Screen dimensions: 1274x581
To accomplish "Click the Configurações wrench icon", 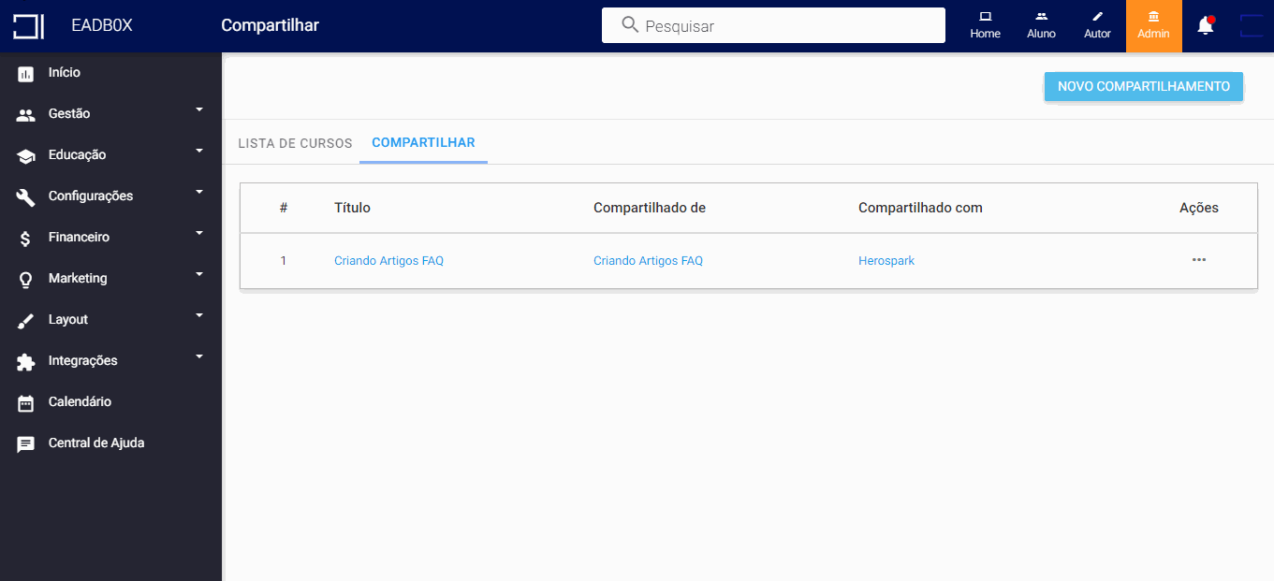I will coord(26,196).
